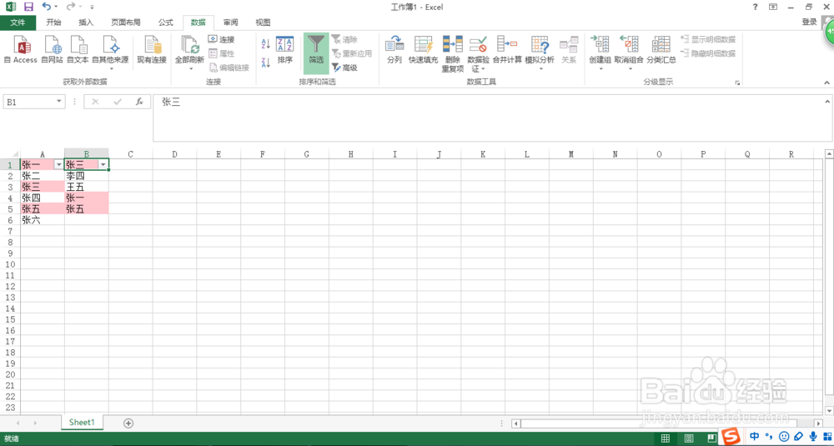The width and height of the screenshot is (834, 446).
Task: Click Flash Fill (快速填充)
Action: 424,50
